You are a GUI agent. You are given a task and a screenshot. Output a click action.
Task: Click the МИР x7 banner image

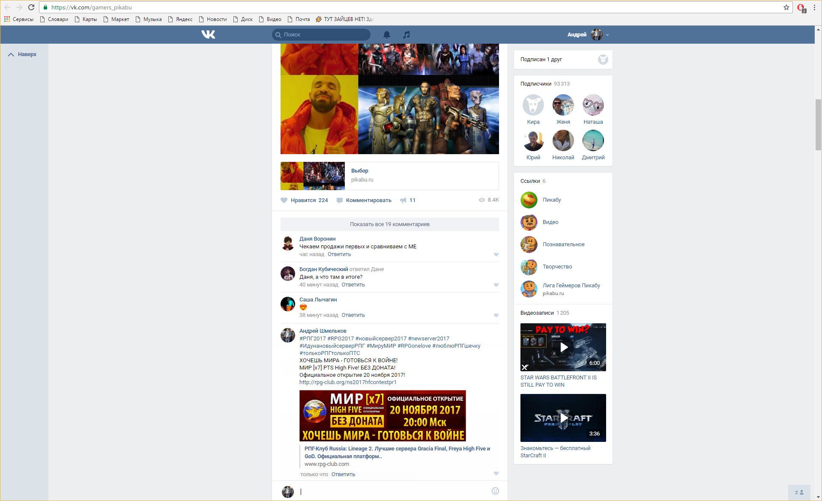pos(383,415)
